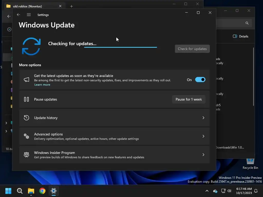Click the 'Downloads\Win 1.0...' path text
This screenshot has width=263, height=197.
[230, 147]
